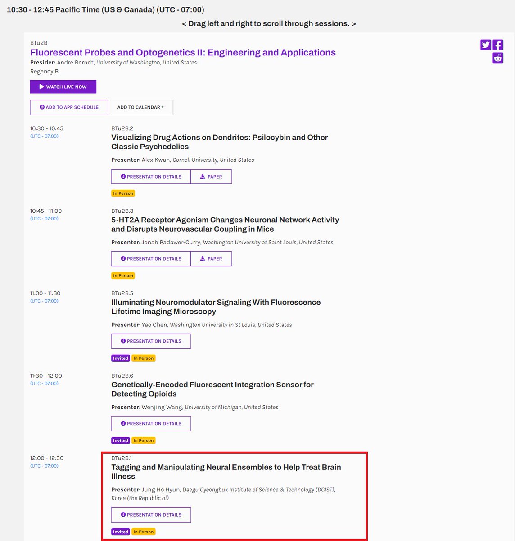Click Invited tag under BTu2B.5
This screenshot has width=515, height=541.
pos(121,358)
